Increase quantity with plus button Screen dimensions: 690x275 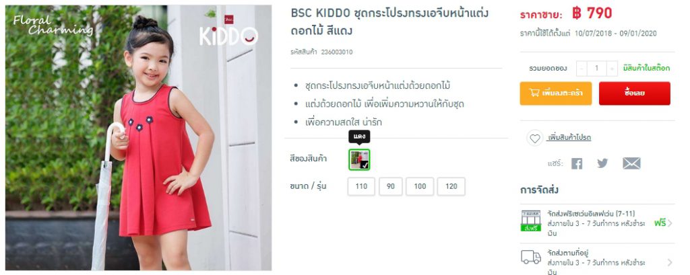[x=612, y=69]
